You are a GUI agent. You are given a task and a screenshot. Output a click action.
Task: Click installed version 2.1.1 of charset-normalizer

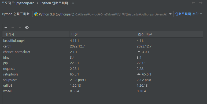pyautogui.click(x=73, y=52)
